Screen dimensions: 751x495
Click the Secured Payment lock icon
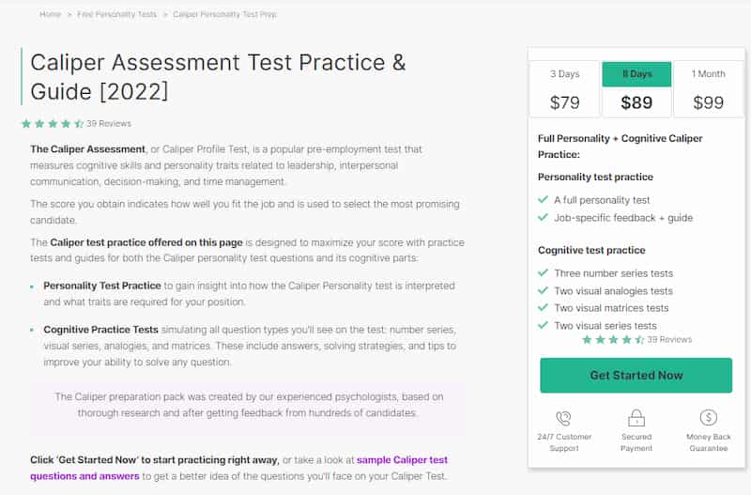click(636, 418)
